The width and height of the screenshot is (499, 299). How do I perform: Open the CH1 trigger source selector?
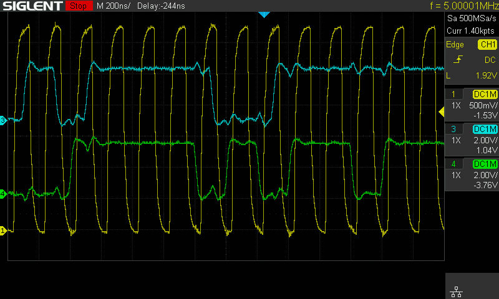487,45
